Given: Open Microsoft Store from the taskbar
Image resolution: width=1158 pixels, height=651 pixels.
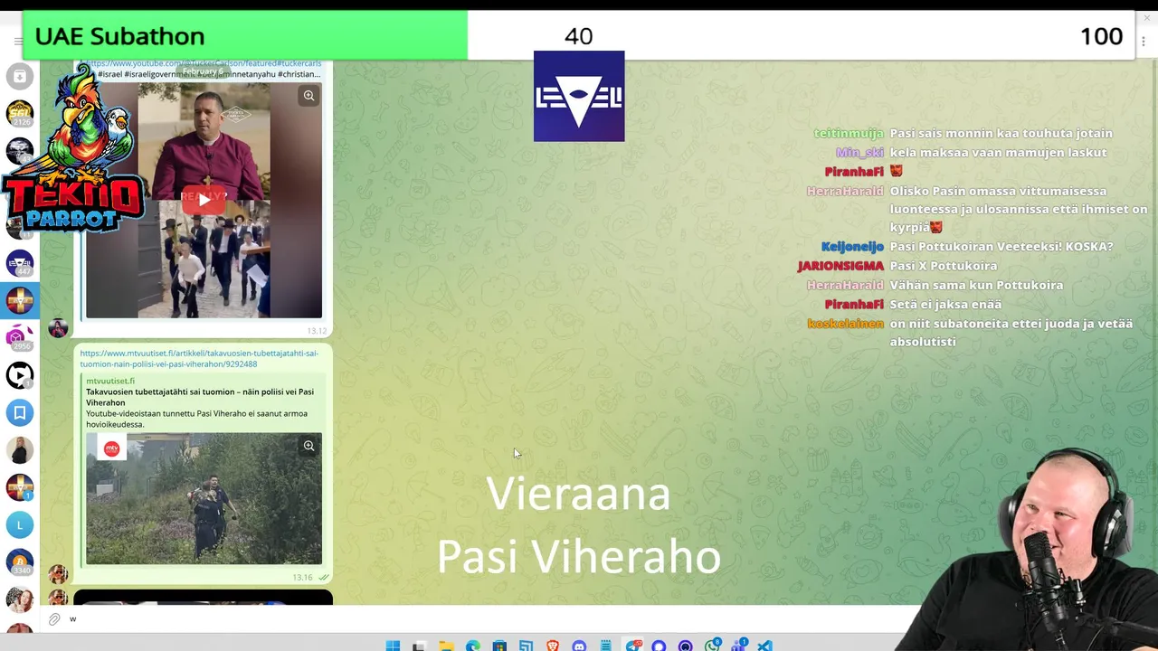Looking at the screenshot, I should pos(499,646).
